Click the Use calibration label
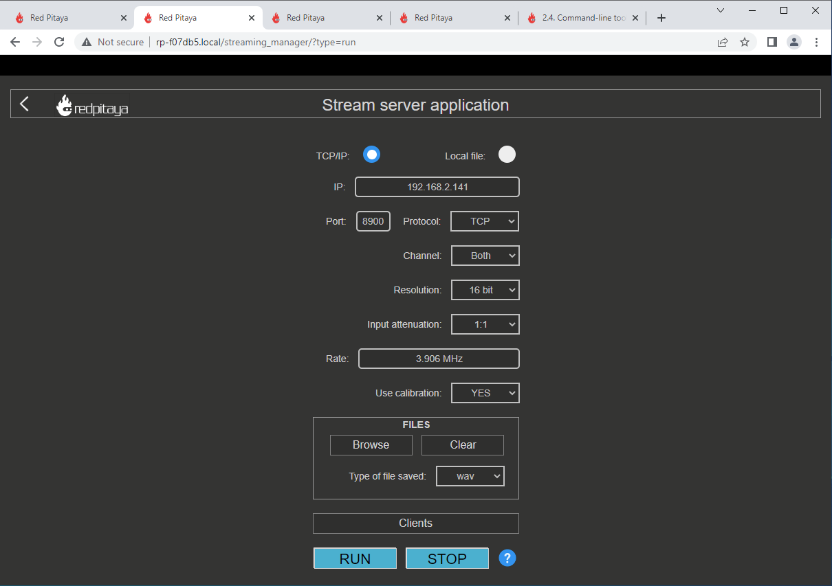Viewport: 832px width, 586px height. point(408,393)
